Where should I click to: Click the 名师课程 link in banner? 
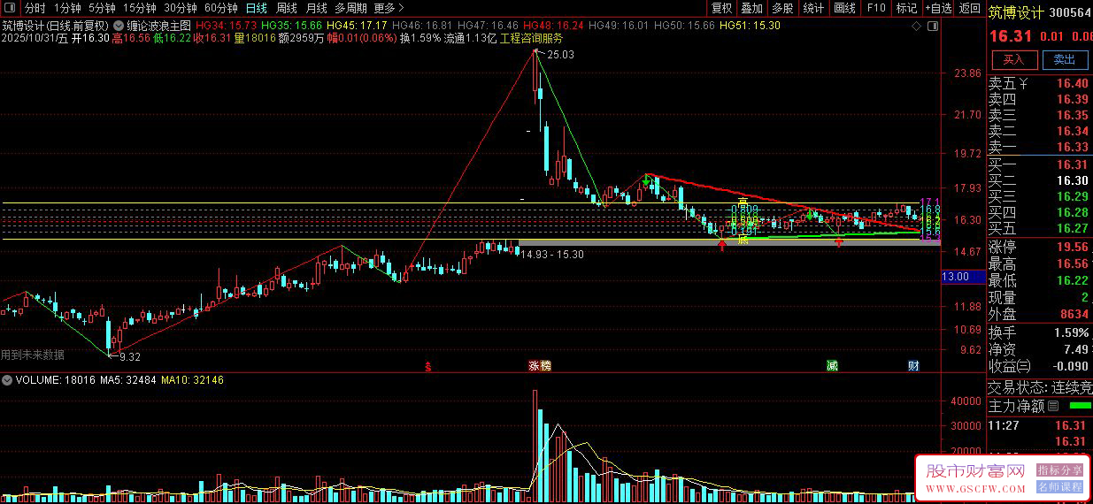click(x=1060, y=486)
